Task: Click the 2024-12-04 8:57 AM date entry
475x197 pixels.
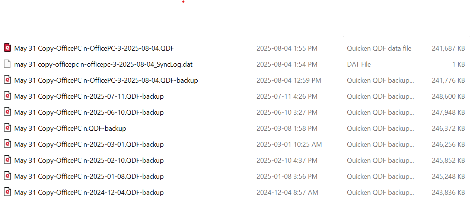Action: [x=287, y=193]
